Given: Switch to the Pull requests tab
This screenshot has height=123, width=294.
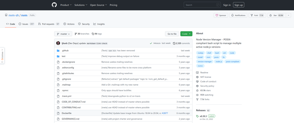Looking at the screenshot, I should point(49,24).
